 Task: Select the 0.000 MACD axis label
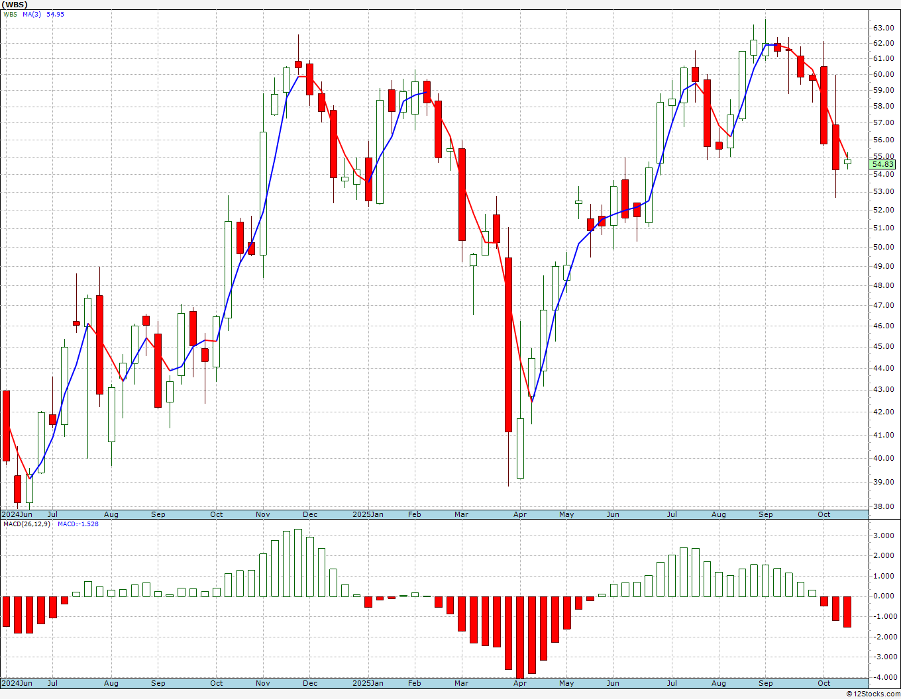[885, 596]
